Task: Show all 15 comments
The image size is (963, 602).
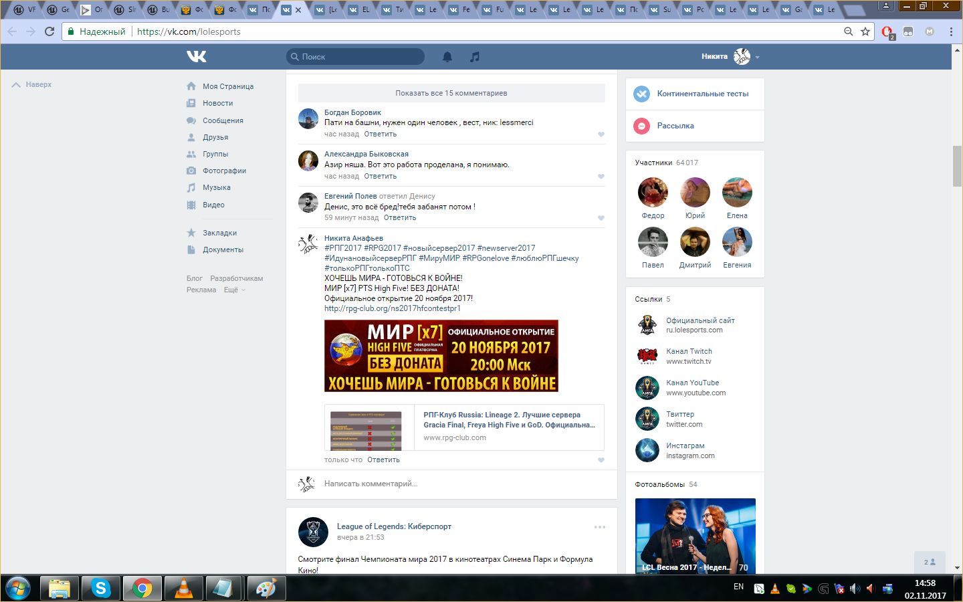Action: pos(451,93)
